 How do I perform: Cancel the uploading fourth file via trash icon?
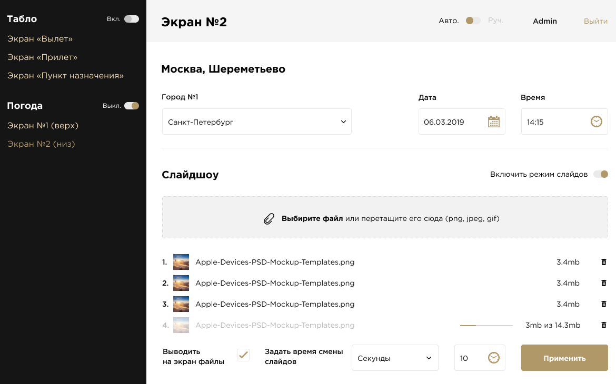click(604, 325)
